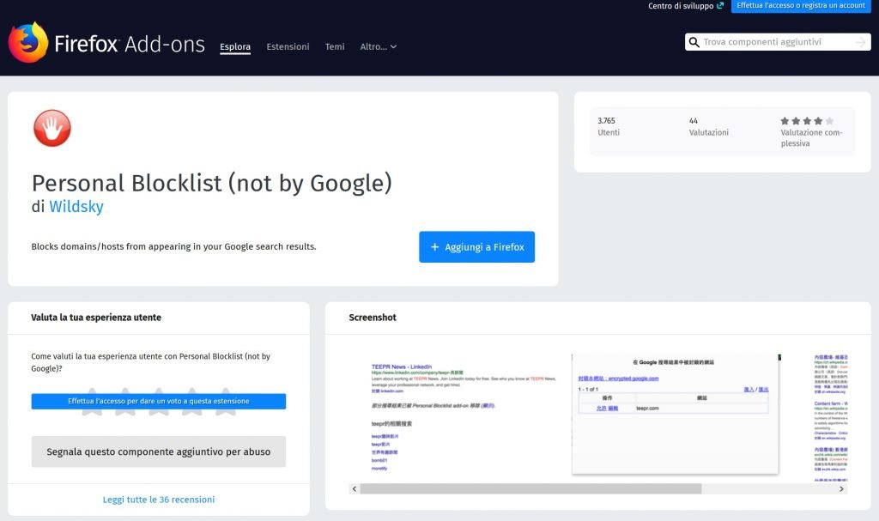Open the Estensioni tab
This screenshot has width=879, height=521.
(x=288, y=46)
